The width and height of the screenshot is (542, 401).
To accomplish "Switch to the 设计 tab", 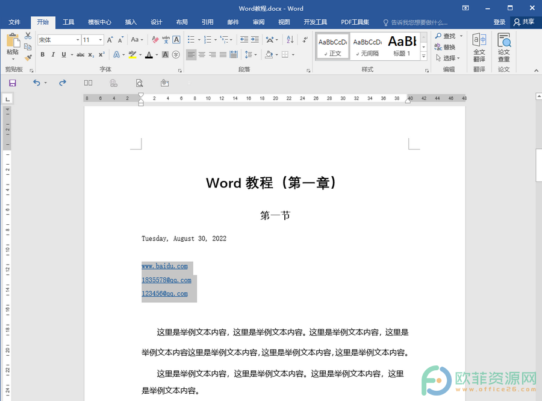I will (157, 22).
